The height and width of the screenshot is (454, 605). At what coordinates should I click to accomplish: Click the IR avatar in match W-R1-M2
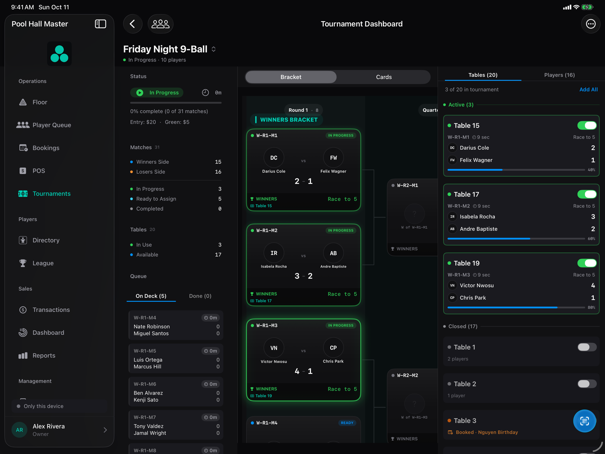tap(274, 253)
